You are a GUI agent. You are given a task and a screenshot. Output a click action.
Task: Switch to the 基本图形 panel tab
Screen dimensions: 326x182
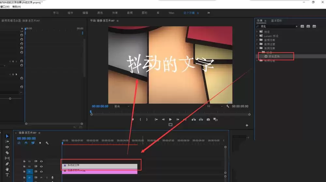coord(277,21)
